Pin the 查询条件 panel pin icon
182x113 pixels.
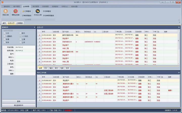pos(34,27)
